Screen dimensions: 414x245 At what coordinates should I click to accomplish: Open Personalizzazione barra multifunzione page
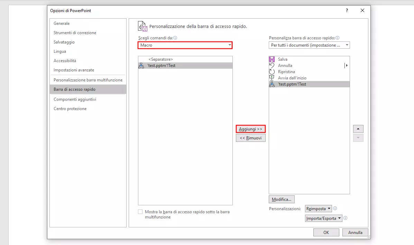pyautogui.click(x=88, y=80)
